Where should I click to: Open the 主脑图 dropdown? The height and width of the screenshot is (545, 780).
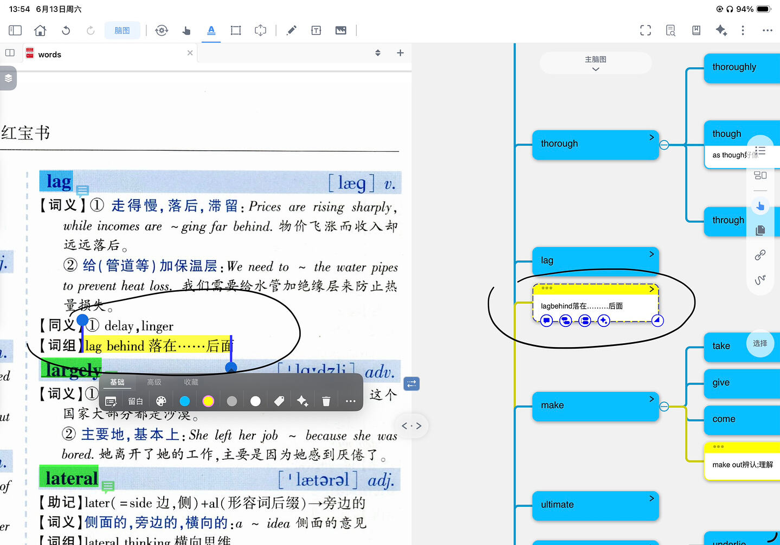595,63
